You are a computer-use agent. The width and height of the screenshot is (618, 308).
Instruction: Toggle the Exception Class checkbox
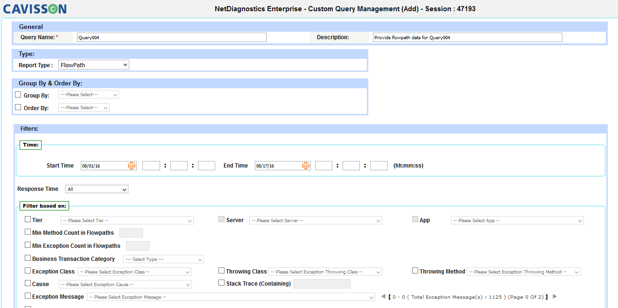[28, 271]
